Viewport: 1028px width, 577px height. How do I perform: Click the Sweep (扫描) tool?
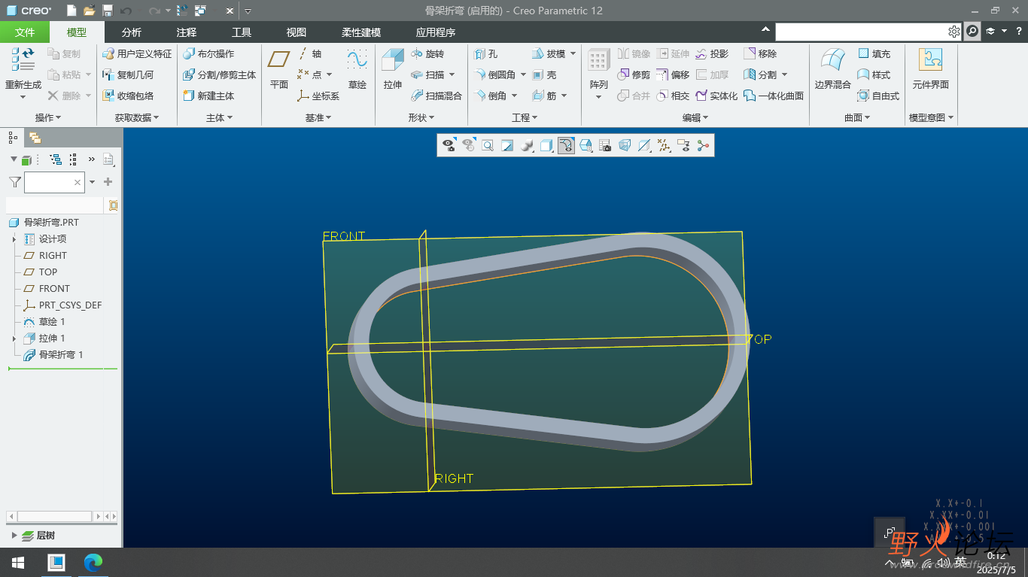tap(427, 74)
